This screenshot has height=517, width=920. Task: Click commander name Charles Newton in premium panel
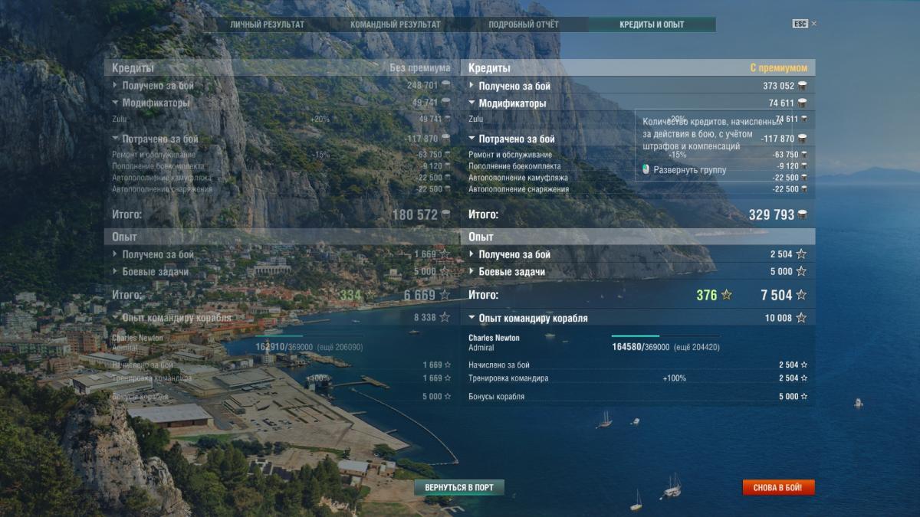click(x=494, y=338)
